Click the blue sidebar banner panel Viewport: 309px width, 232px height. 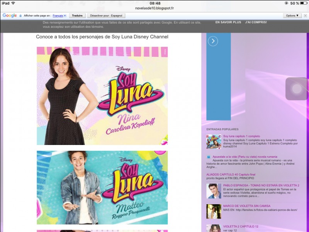pyautogui.click(x=219, y=77)
